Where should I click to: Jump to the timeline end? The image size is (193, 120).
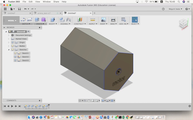(x=20, y=106)
